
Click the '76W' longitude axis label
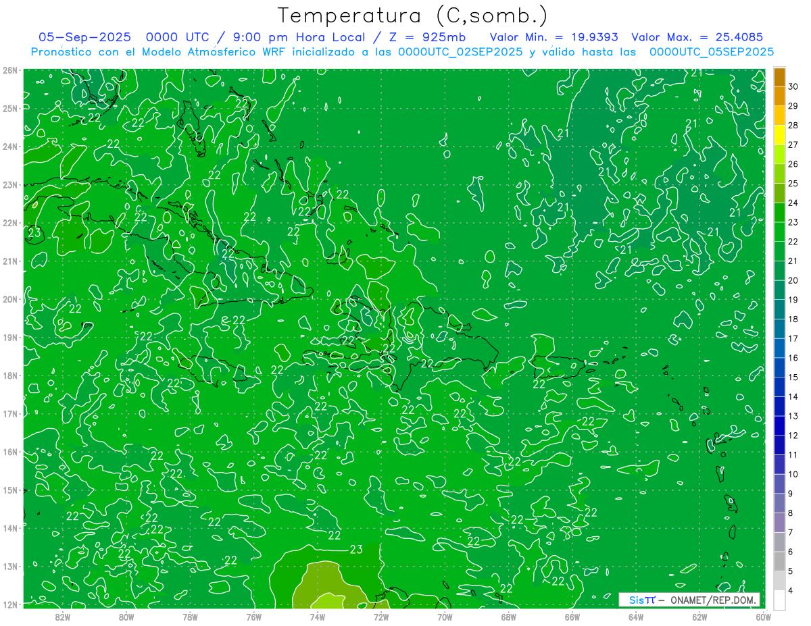(253, 616)
